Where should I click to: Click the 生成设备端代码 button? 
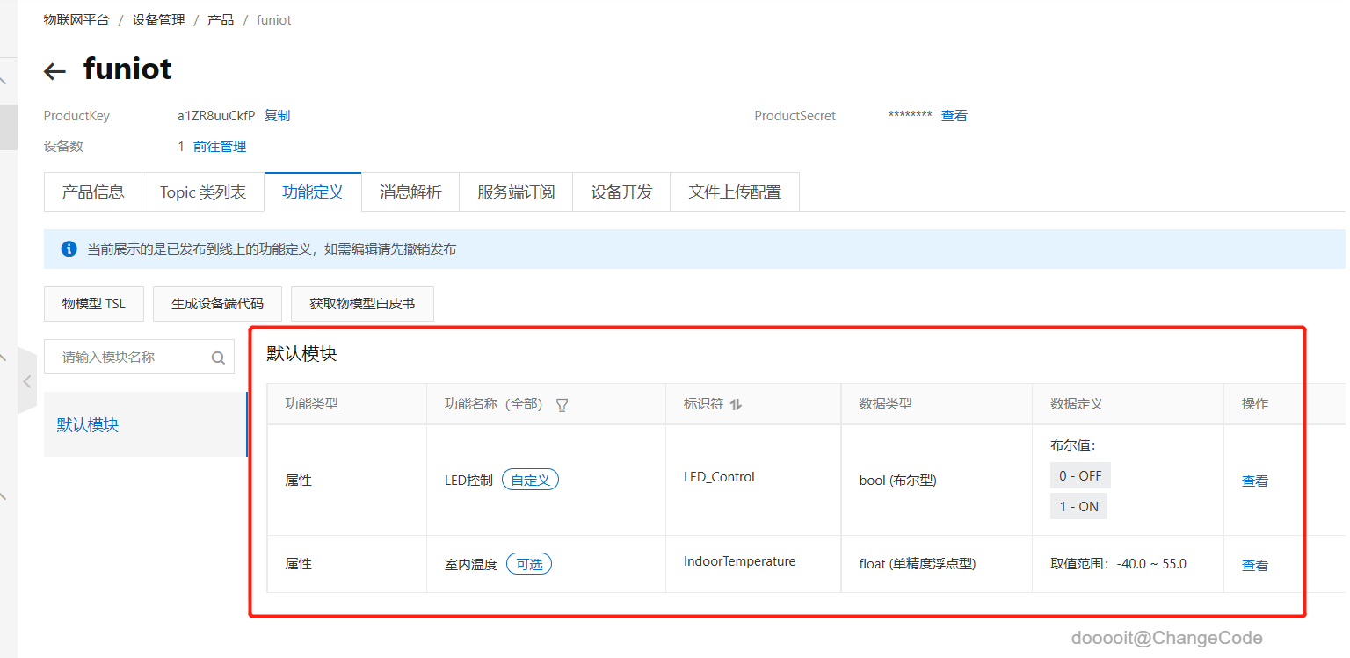coord(217,303)
